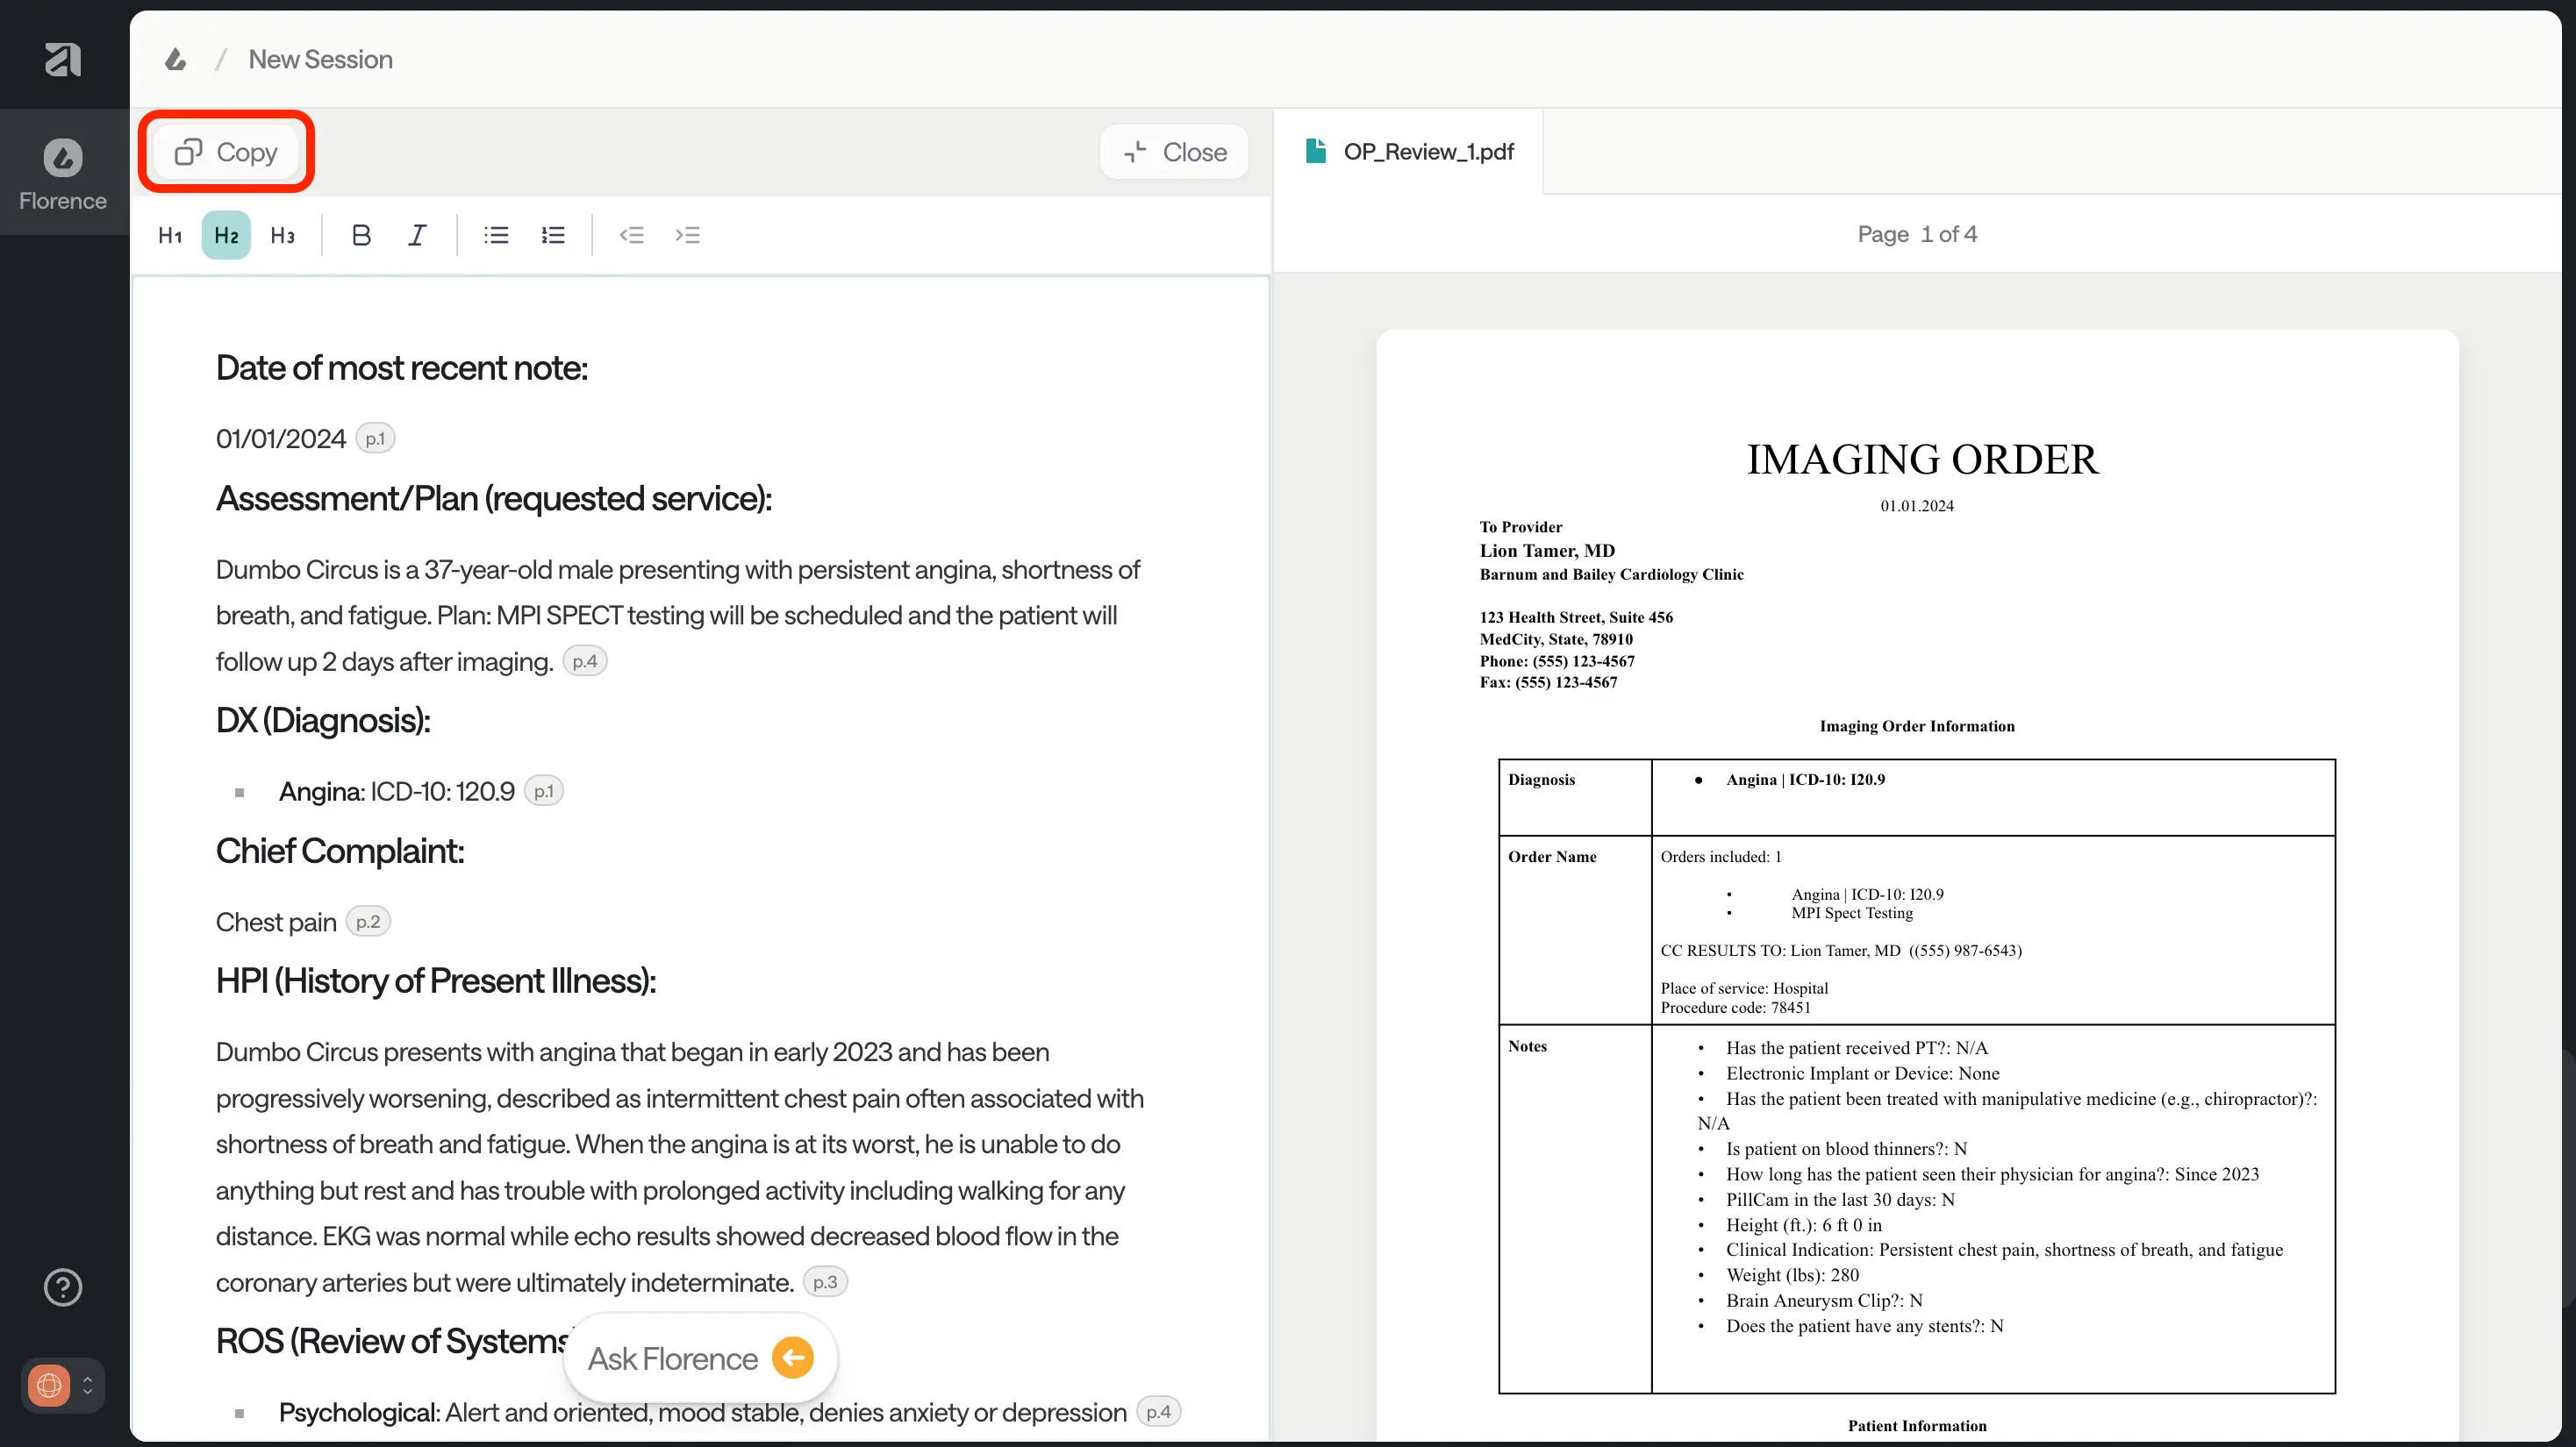Decrease indent of selection
2576x1447 pixels.
(631, 235)
